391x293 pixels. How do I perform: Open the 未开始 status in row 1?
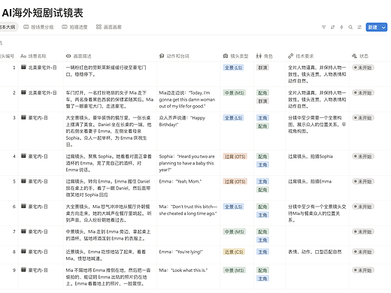[363, 68]
